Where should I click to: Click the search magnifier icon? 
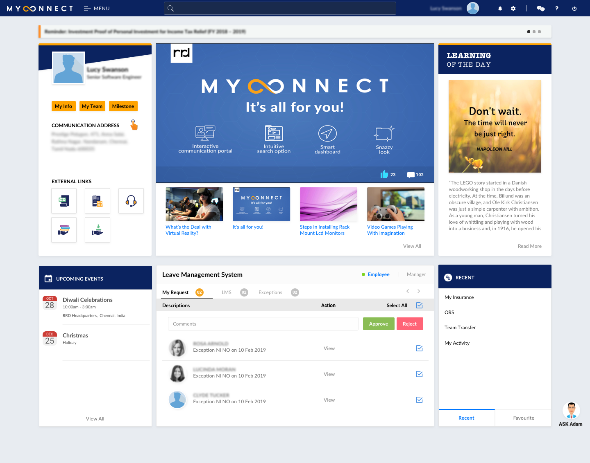[171, 8]
